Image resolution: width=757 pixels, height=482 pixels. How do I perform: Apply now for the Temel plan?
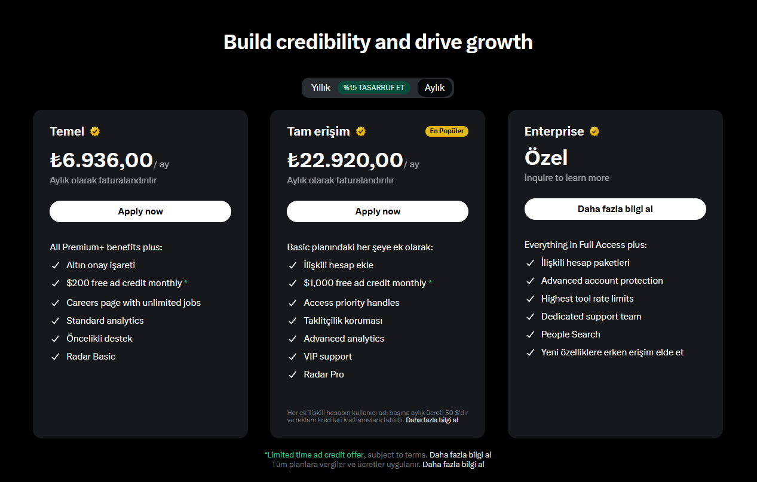[x=140, y=211]
